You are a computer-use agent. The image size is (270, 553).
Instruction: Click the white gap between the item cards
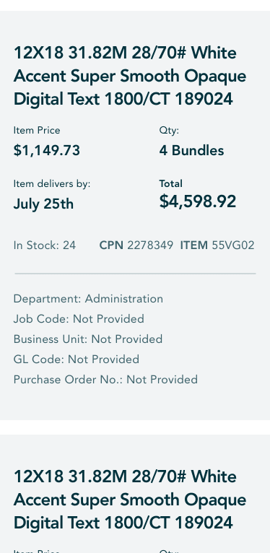point(135,427)
